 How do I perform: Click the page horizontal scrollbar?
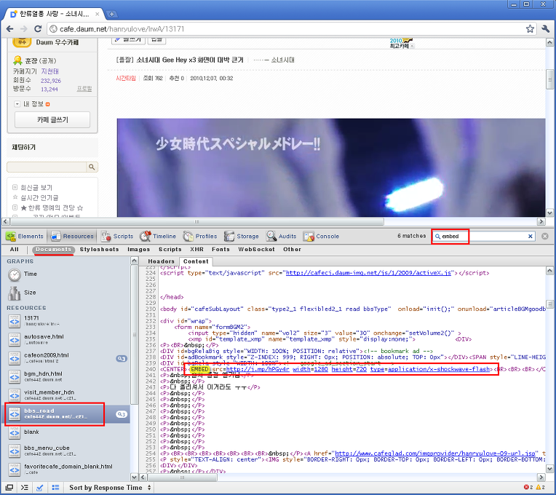196,221
